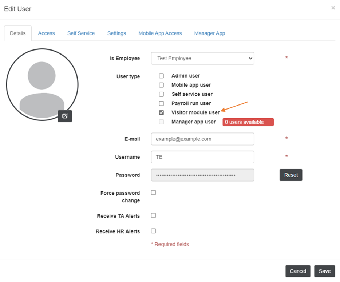Image resolution: width=340 pixels, height=282 pixels.
Task: Switch to the Access tab
Action: tap(46, 33)
